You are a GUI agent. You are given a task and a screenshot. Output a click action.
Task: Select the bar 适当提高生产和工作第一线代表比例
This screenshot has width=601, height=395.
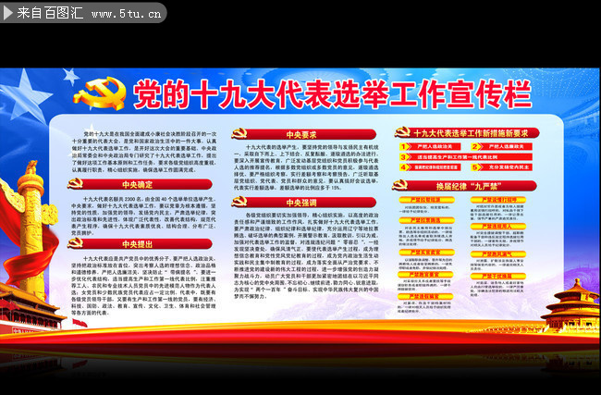click(471, 157)
